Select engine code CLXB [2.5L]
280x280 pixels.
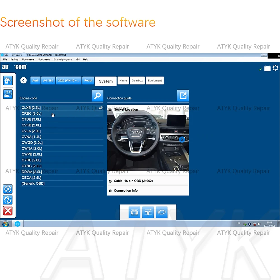(x=61, y=108)
